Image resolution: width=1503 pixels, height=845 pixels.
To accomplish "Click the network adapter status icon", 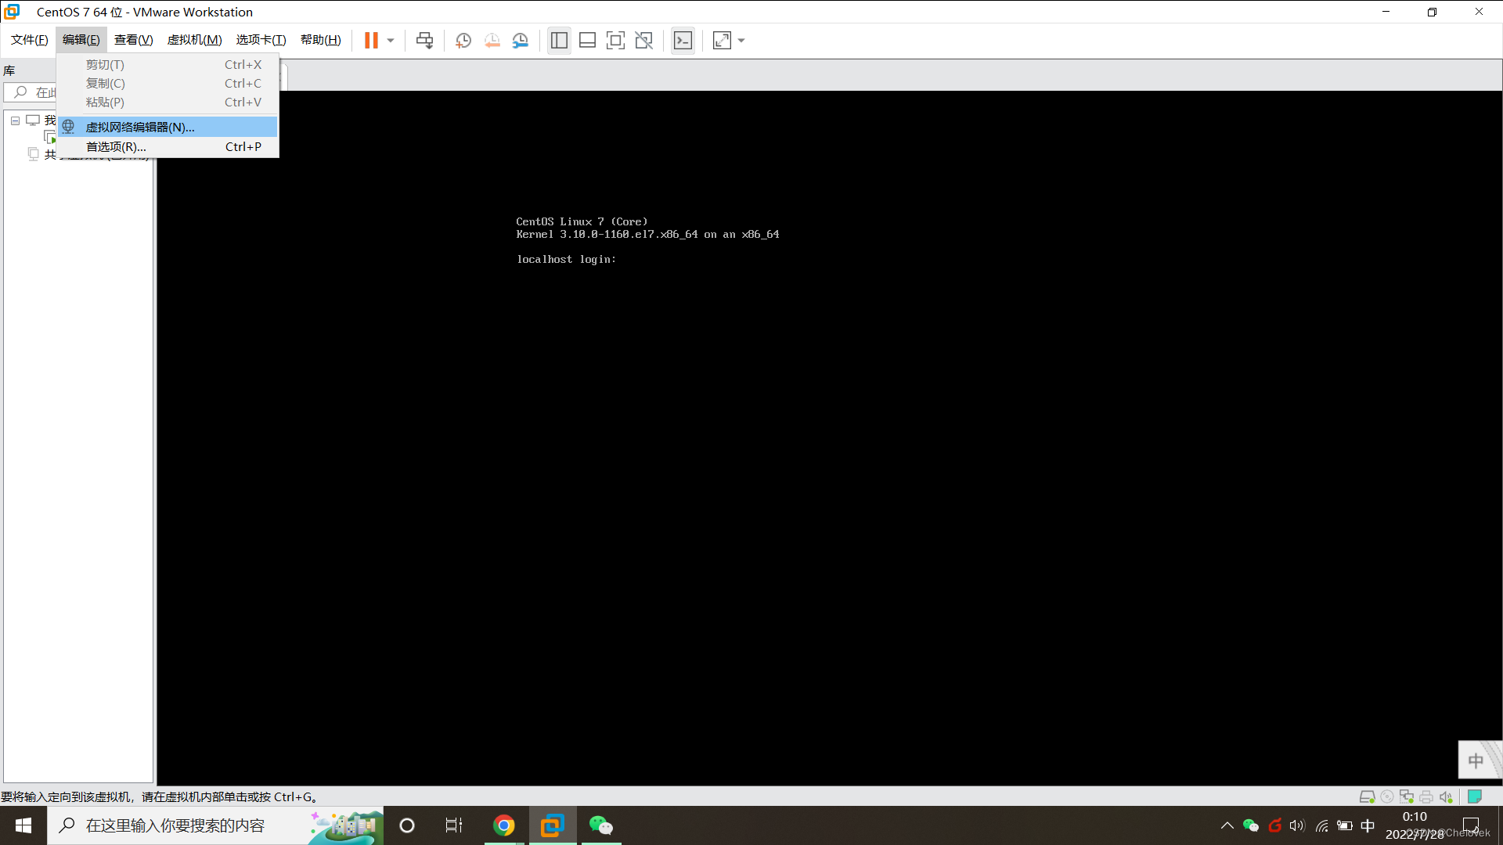I will click(x=1407, y=796).
